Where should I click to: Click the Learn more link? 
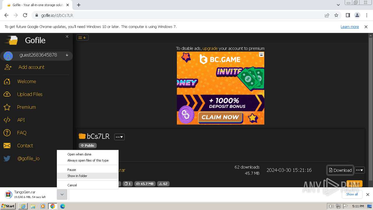tap(350, 27)
